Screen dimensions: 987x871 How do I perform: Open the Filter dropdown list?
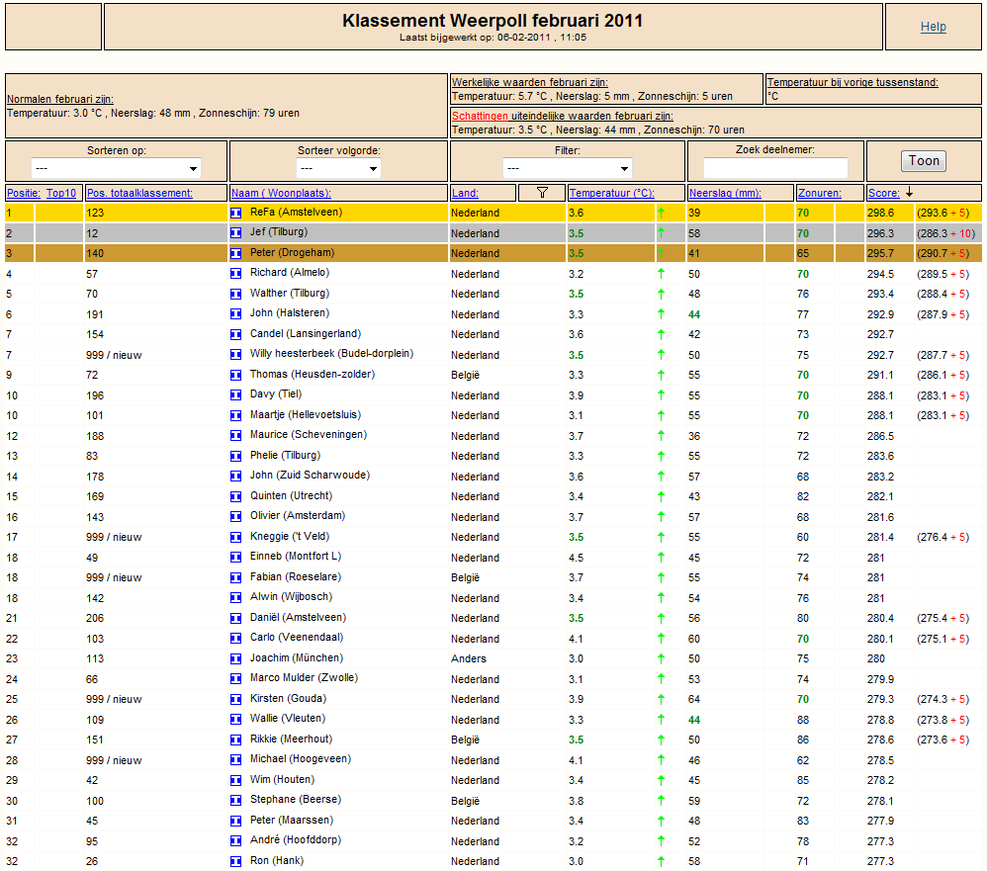[x=567, y=168]
